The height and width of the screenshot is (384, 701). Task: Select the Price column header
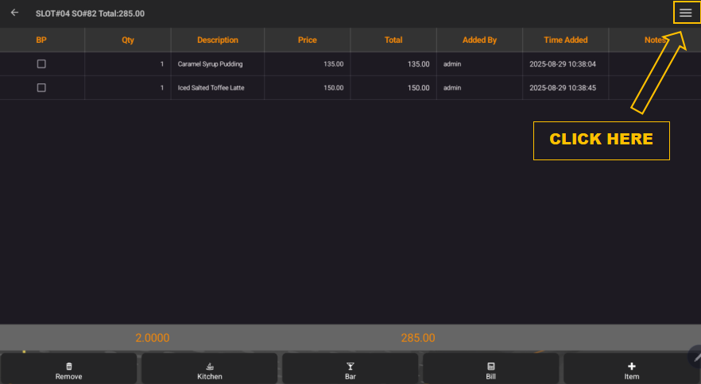308,40
